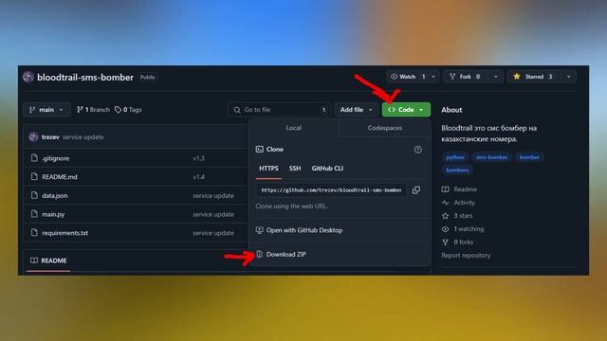
Task: Click the branch icon beside 1 Branch
Action: tap(80, 110)
